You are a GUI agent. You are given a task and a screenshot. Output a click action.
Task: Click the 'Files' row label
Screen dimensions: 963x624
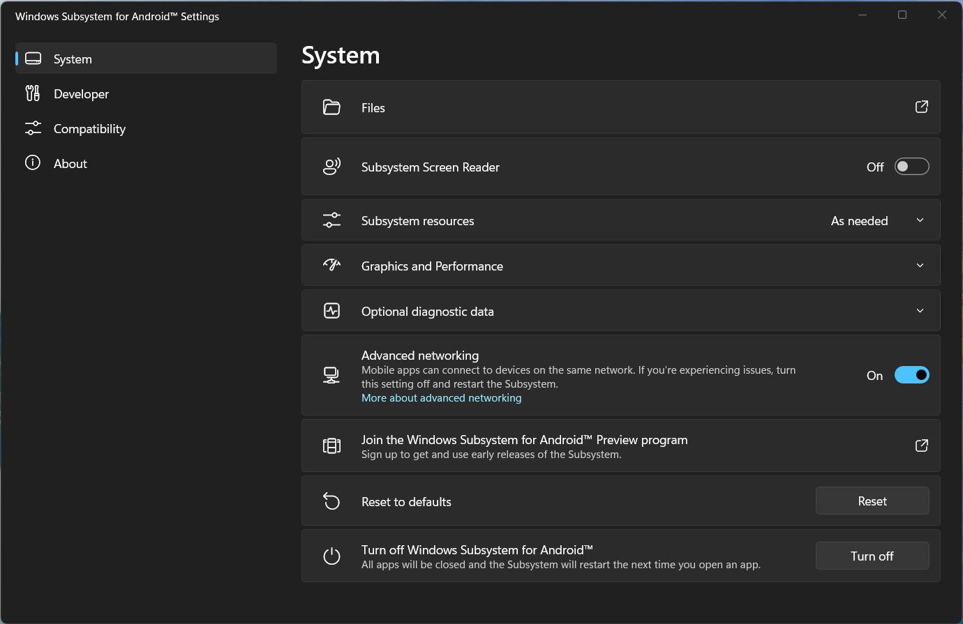(x=373, y=108)
